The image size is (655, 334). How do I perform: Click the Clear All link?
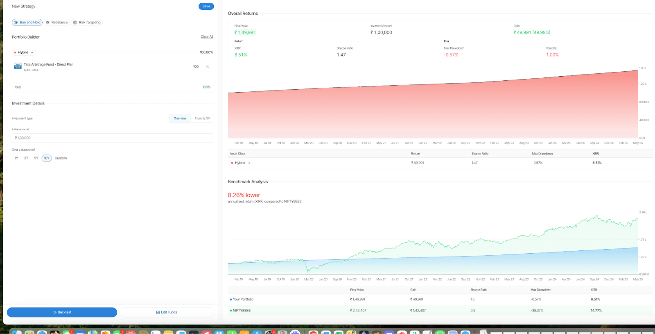click(x=207, y=37)
